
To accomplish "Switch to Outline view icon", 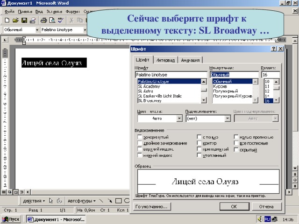I will pos(22,192).
